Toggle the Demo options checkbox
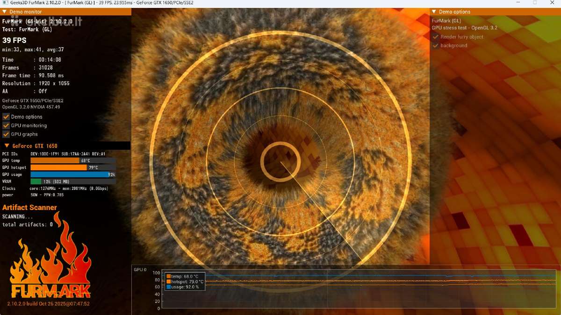 click(6, 117)
